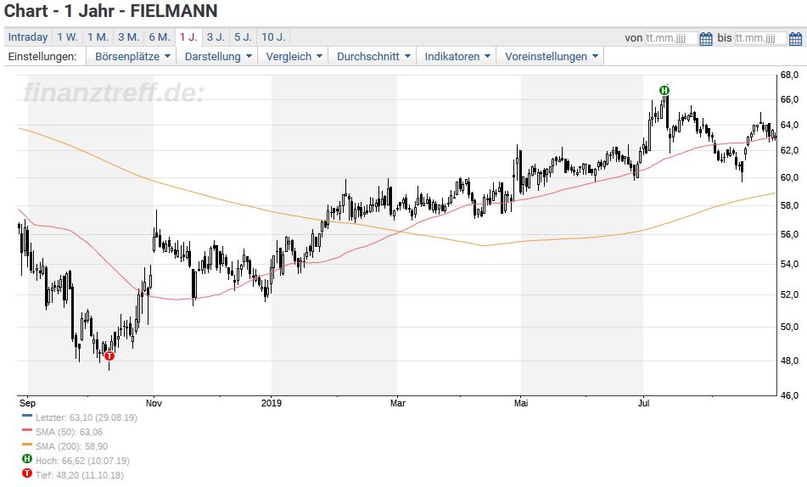Click the orange SMA (200) legend color line
This screenshot has width=807, height=487.
[27, 445]
